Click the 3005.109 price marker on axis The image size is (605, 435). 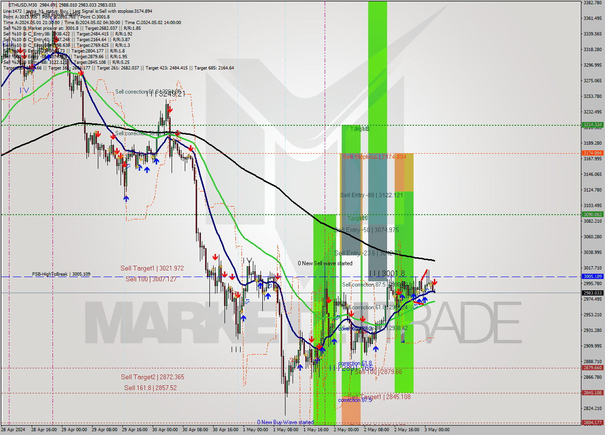(592, 276)
